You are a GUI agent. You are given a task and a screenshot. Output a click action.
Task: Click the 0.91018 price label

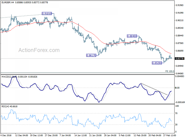(x=47, y=13)
